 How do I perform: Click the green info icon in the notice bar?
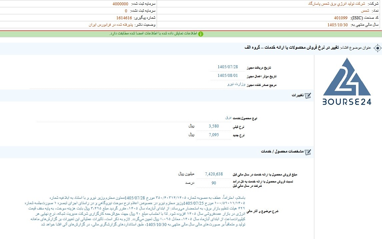[201, 34]
